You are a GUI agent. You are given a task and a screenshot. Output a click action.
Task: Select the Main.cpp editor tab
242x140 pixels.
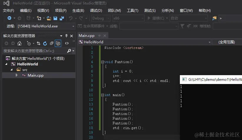point(87,36)
